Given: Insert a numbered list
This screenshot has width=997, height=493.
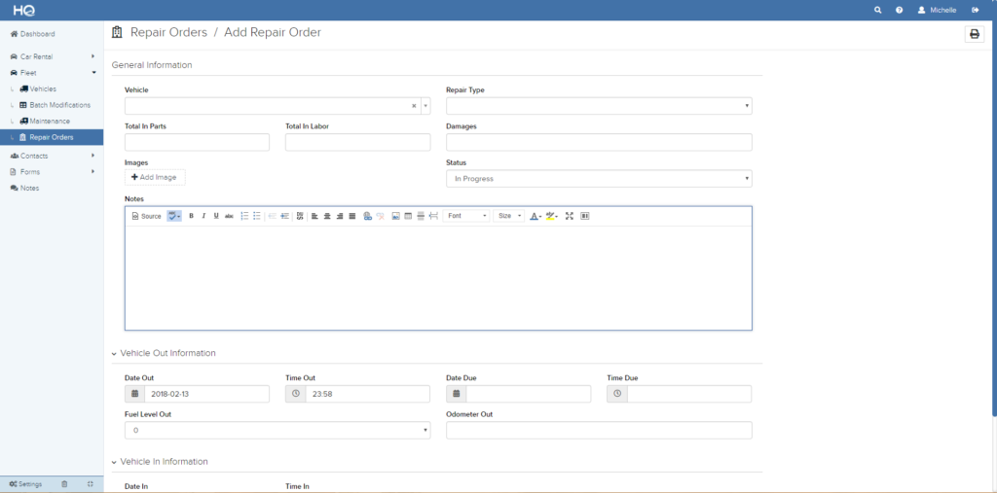Looking at the screenshot, I should (x=244, y=216).
